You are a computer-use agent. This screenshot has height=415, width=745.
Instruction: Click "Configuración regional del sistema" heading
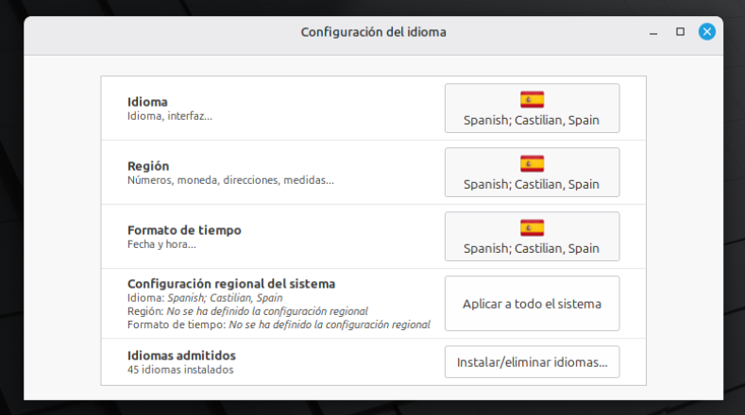[x=231, y=283]
